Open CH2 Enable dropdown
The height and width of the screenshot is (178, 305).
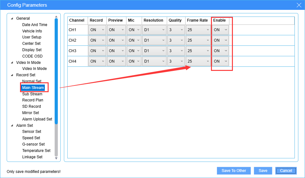coord(220,40)
